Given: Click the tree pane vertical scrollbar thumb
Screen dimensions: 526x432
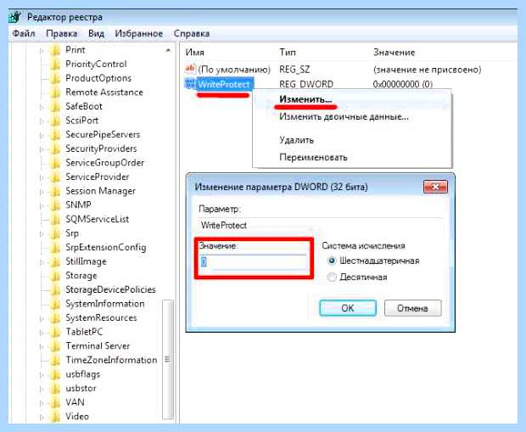Looking at the screenshot, I should [168, 360].
